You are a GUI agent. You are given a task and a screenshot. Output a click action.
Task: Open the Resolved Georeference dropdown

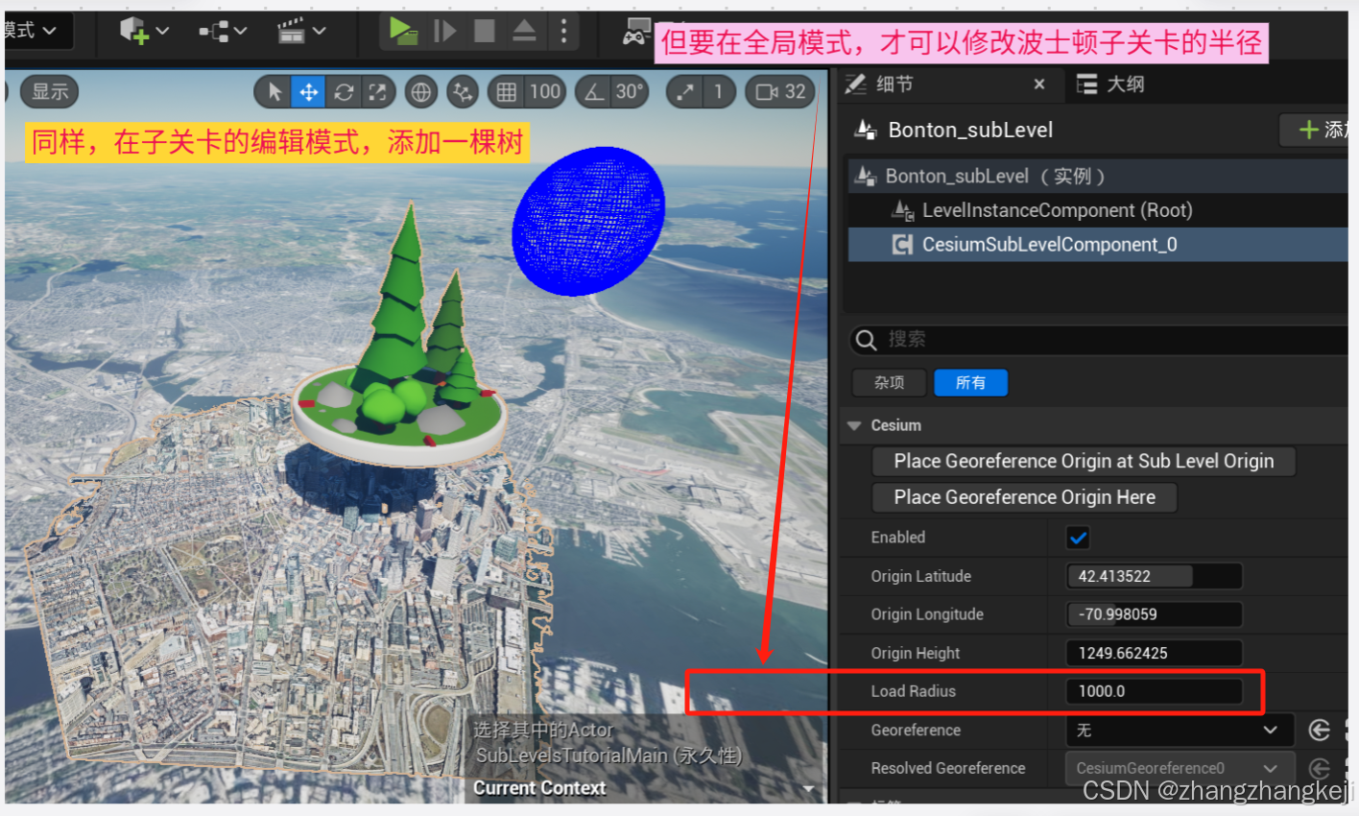(1179, 768)
